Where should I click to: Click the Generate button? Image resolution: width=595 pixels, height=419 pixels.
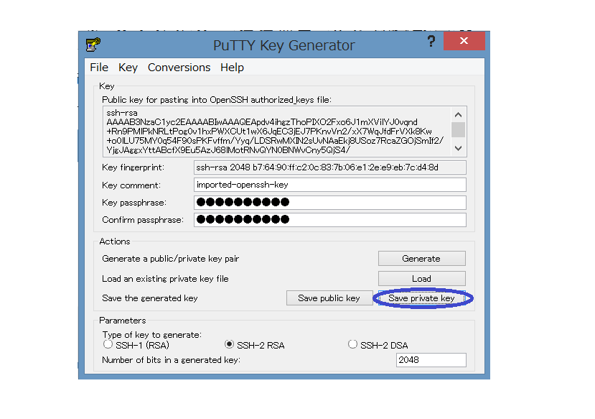click(421, 259)
